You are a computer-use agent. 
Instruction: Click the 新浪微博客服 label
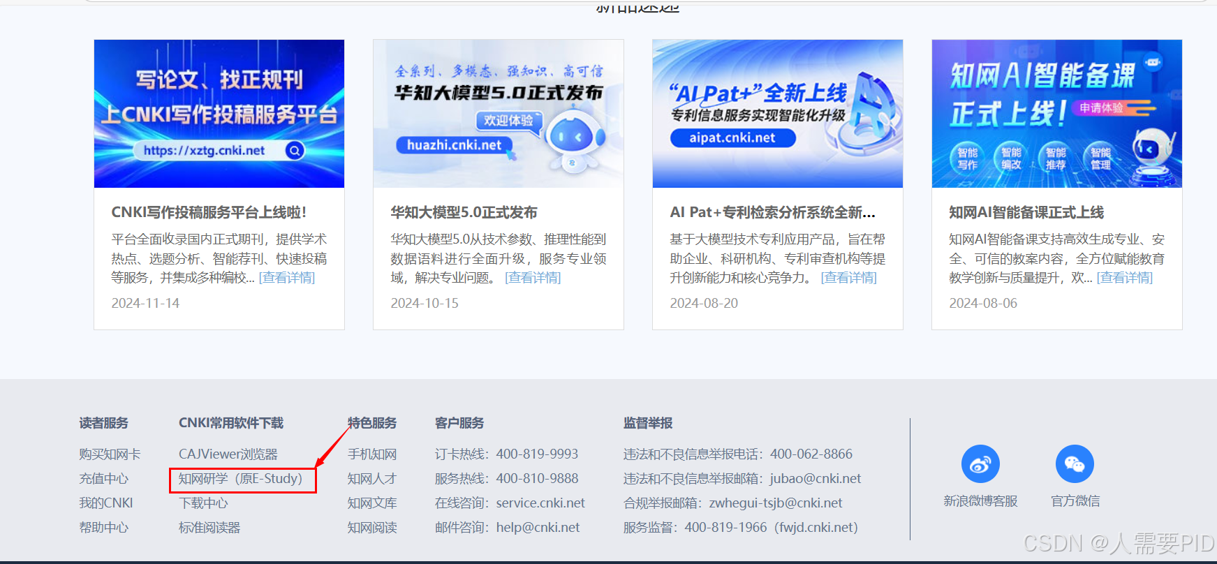(980, 501)
